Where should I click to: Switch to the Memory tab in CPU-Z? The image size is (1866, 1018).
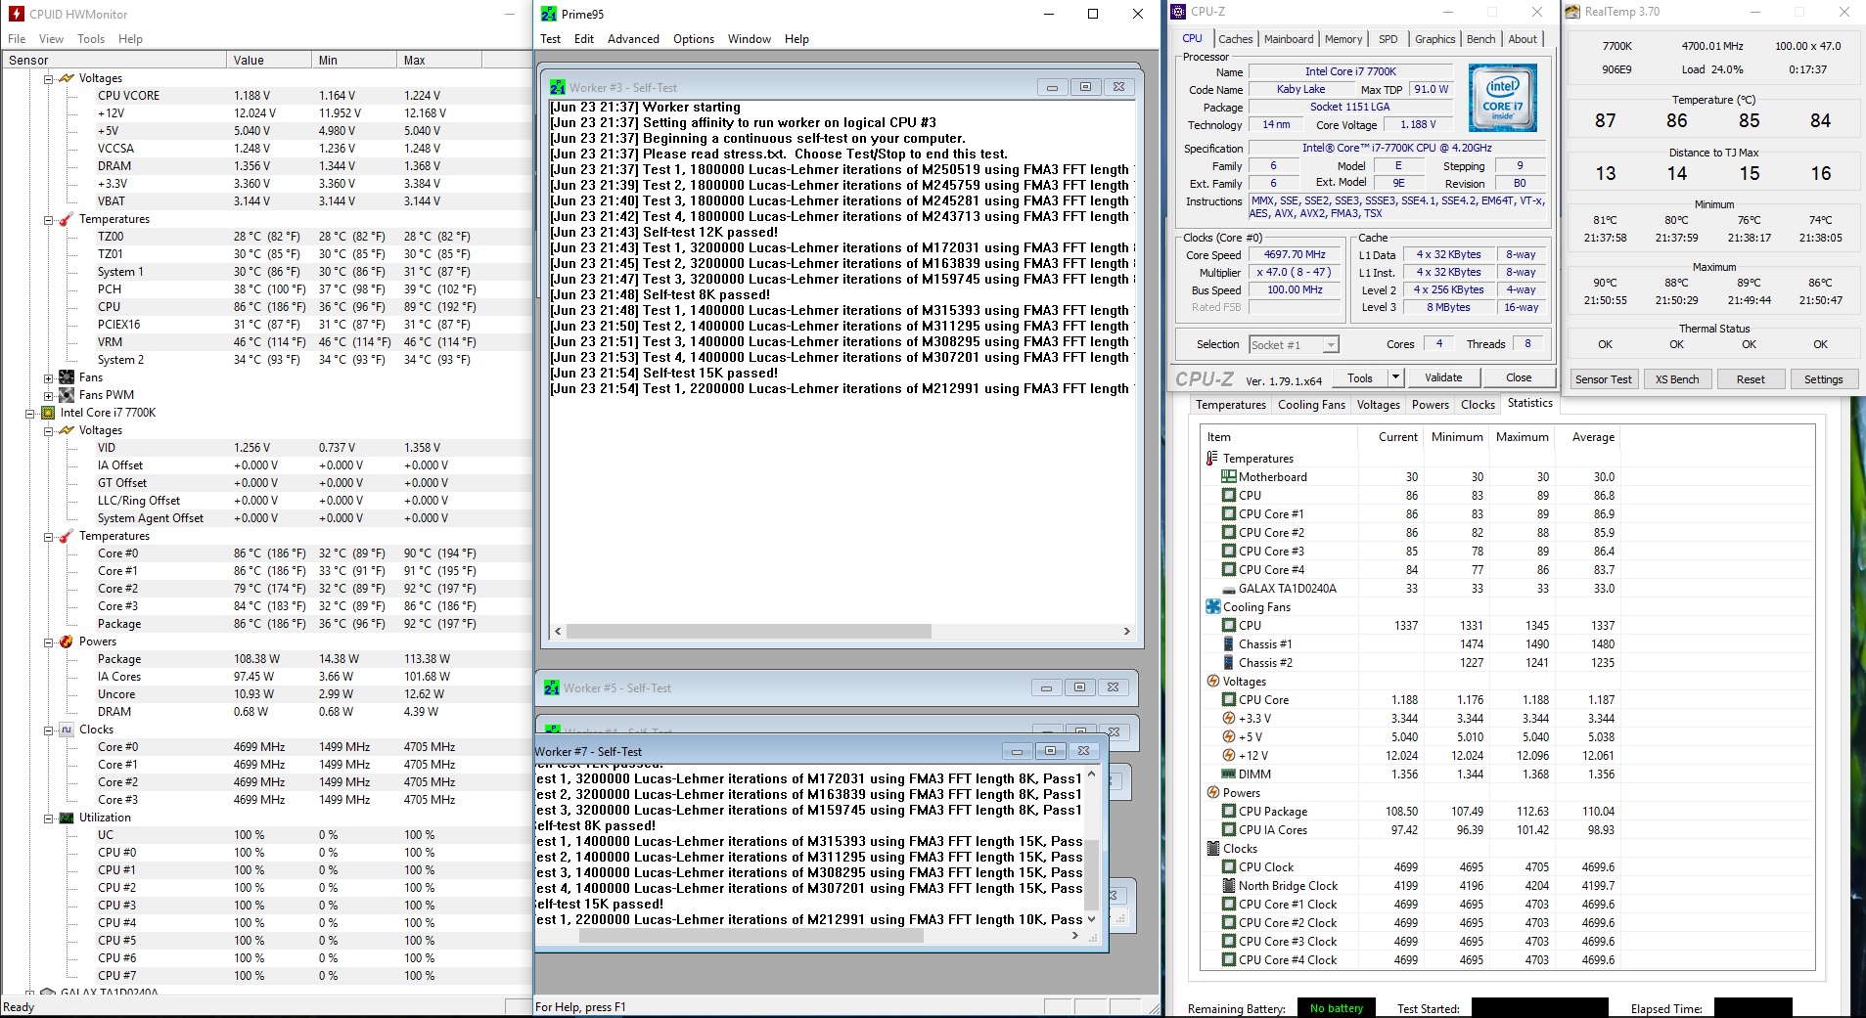click(x=1343, y=39)
